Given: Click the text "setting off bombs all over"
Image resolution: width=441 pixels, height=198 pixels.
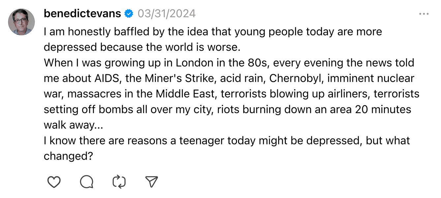Looking at the screenshot, I should coord(113,109).
